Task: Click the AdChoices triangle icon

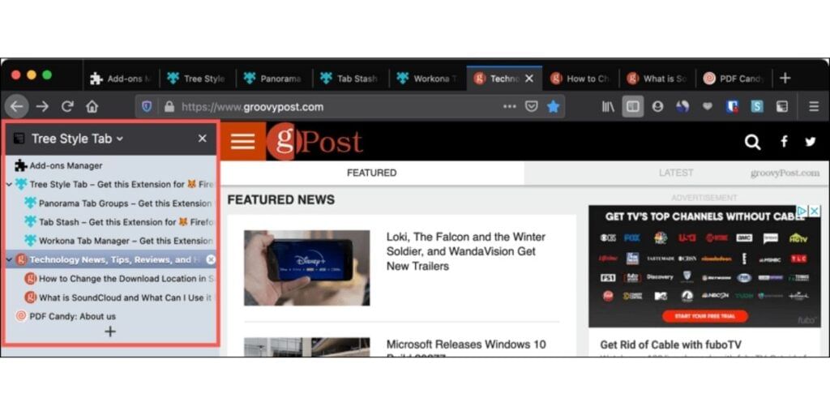Action: point(803,211)
